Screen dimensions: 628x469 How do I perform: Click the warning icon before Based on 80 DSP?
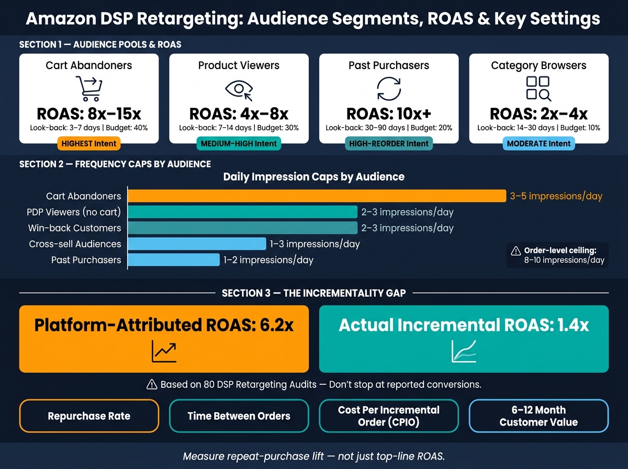pos(152,385)
